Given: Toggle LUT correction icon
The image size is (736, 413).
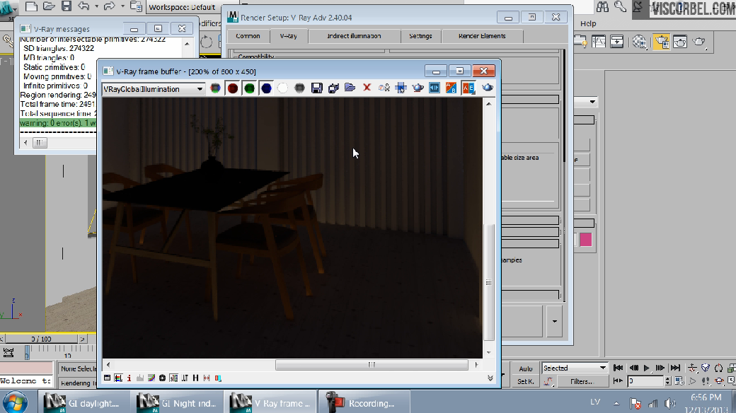Looking at the screenshot, I should point(185,378).
